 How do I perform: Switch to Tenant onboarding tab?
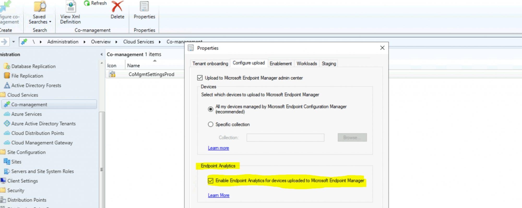(x=210, y=64)
